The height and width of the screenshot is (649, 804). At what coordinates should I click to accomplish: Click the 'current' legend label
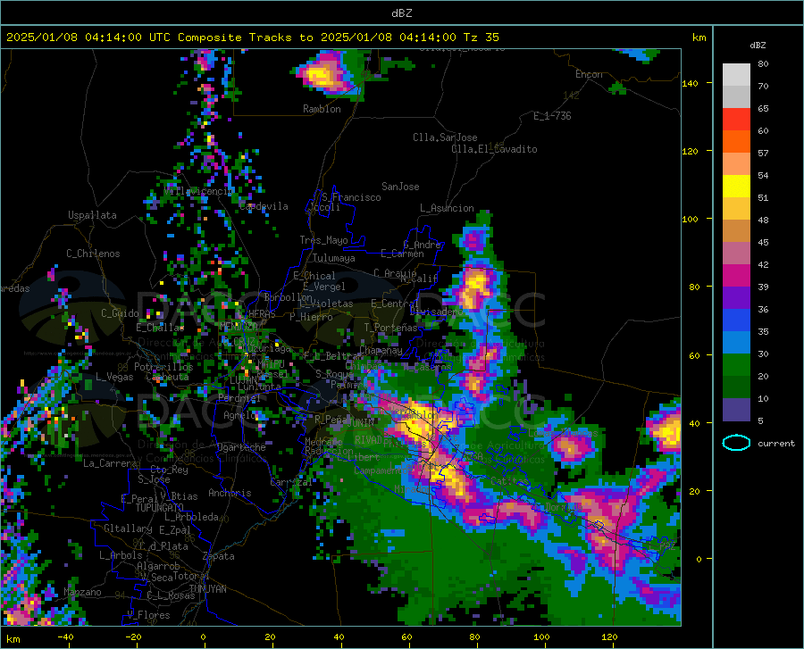pyautogui.click(x=776, y=443)
